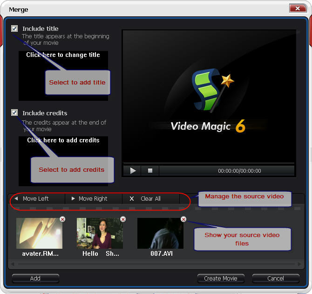Remove avater.RM clip with red X
Viewport: 312px width, 294px height.
click(62, 219)
